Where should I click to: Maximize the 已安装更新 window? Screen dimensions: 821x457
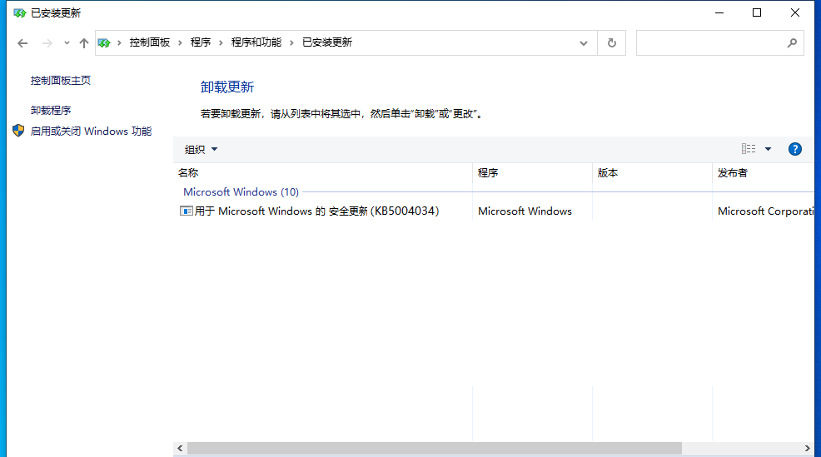pyautogui.click(x=757, y=12)
